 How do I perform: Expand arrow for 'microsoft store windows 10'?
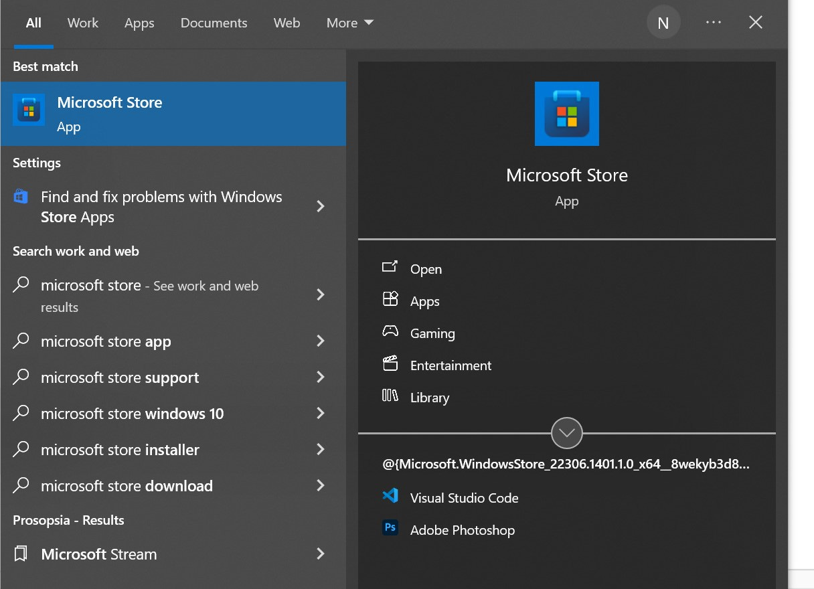[321, 413]
